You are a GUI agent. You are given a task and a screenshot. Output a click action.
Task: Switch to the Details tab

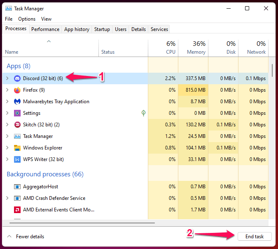click(138, 29)
